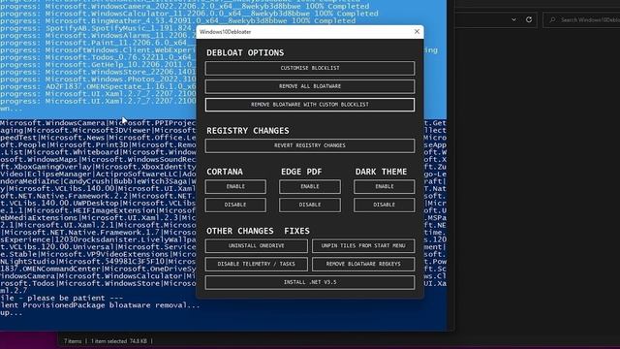Disable Cortana
This screenshot has width=620, height=349.
235,205
